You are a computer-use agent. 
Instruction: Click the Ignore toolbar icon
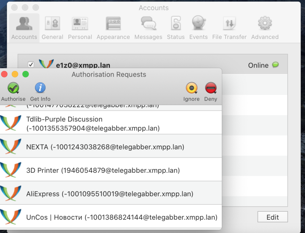point(192,88)
